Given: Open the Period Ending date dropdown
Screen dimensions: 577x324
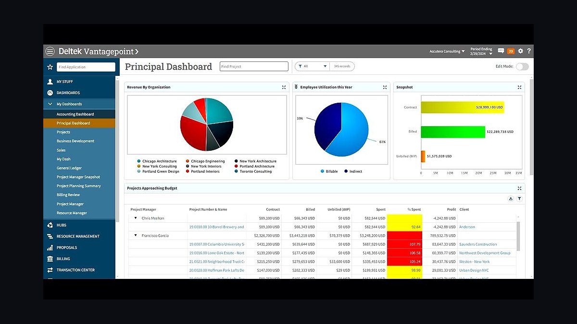Looking at the screenshot, I should [481, 51].
